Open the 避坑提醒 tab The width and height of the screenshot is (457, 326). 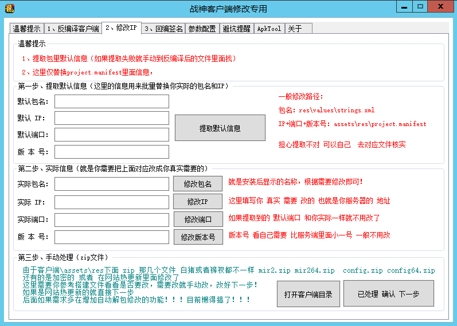click(236, 29)
